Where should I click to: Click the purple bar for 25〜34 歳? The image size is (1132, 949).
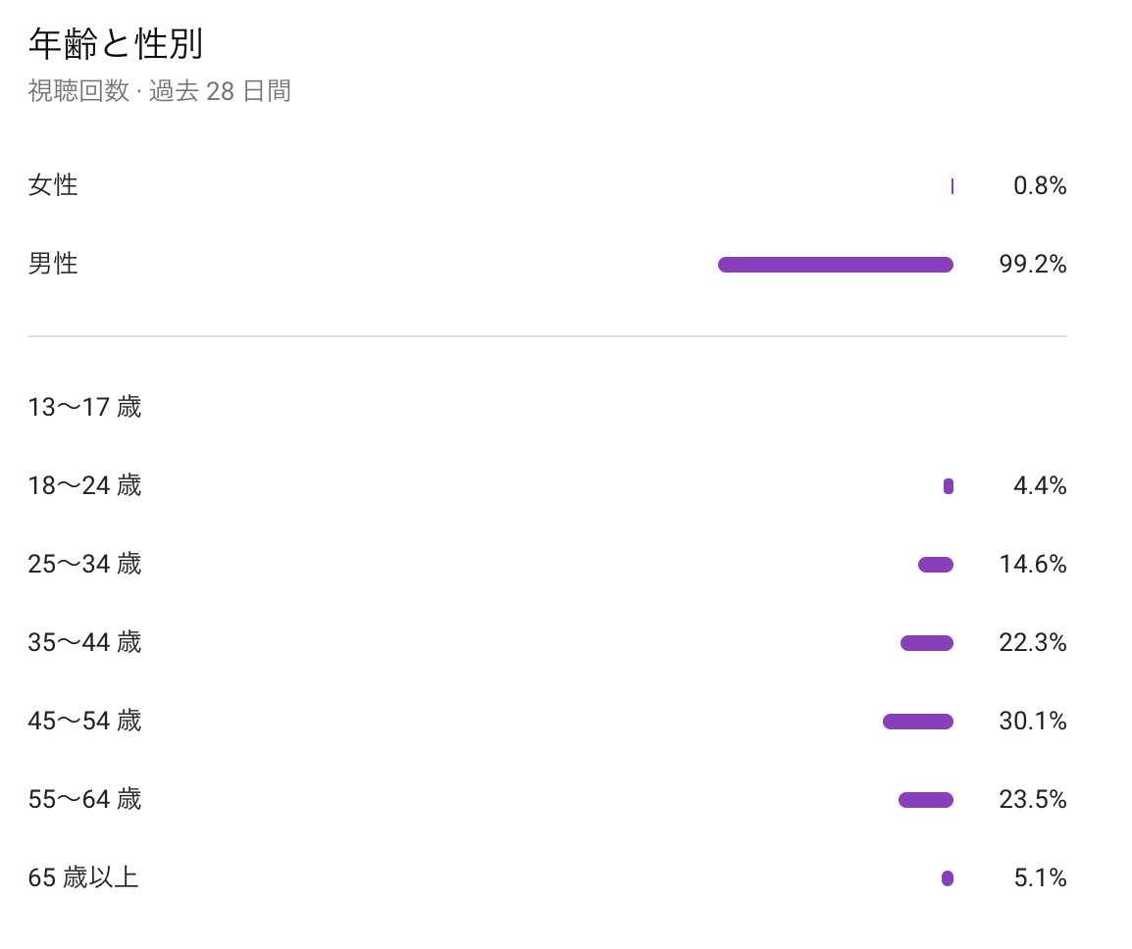[x=936, y=565]
